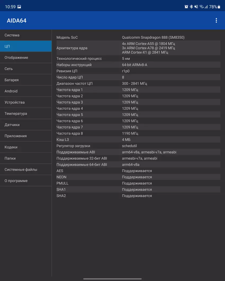Go to the Датчики section
Image resolution: width=225 pixels, height=281 pixels.
[26, 125]
